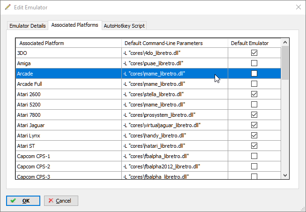The image size is (306, 212).
Task: Click Atari 5200's mame_libretro.dll parameter cell
Action: 175,105
